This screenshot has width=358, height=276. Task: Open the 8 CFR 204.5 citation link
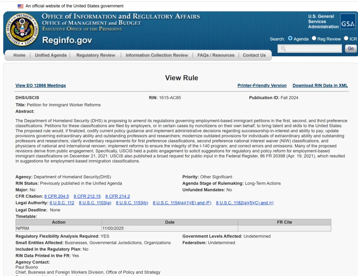[56, 196]
